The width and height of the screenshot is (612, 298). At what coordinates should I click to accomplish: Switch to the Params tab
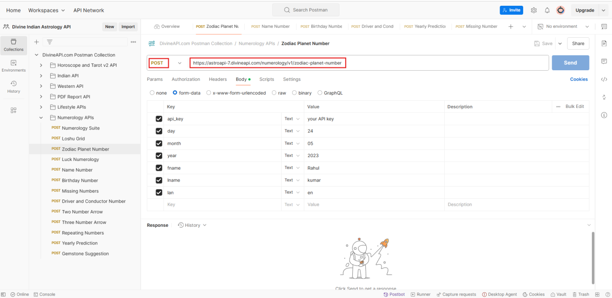(155, 79)
